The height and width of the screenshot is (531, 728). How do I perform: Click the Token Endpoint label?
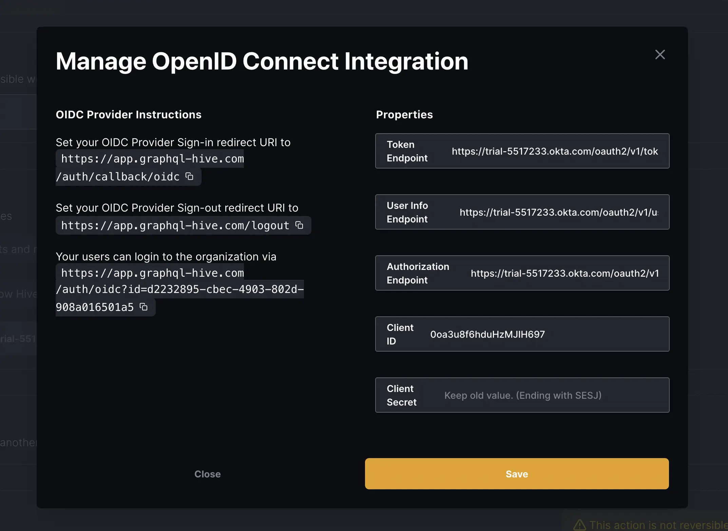click(407, 151)
